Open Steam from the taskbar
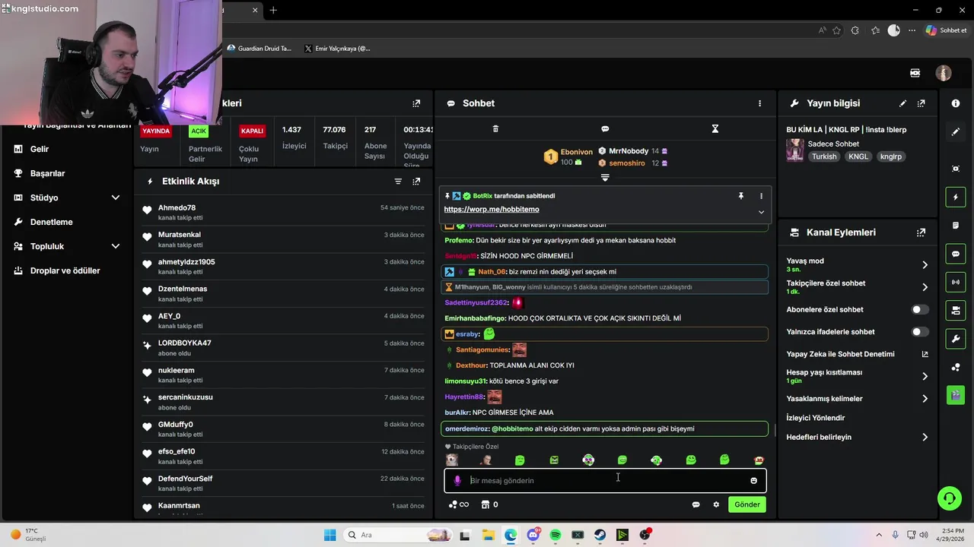Viewport: 974px width, 547px height. [x=600, y=535]
